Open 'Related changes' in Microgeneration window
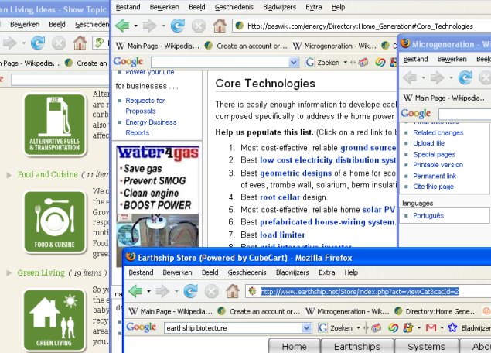This screenshot has width=491, height=353. (438, 132)
